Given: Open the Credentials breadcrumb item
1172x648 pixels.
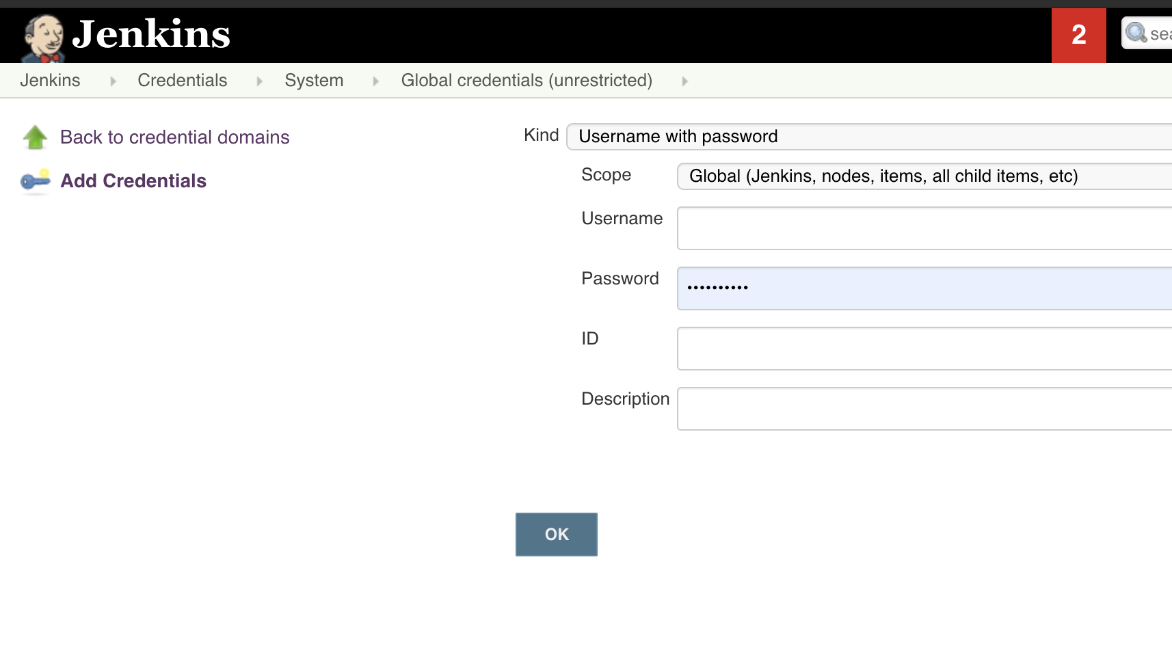Looking at the screenshot, I should pos(182,81).
